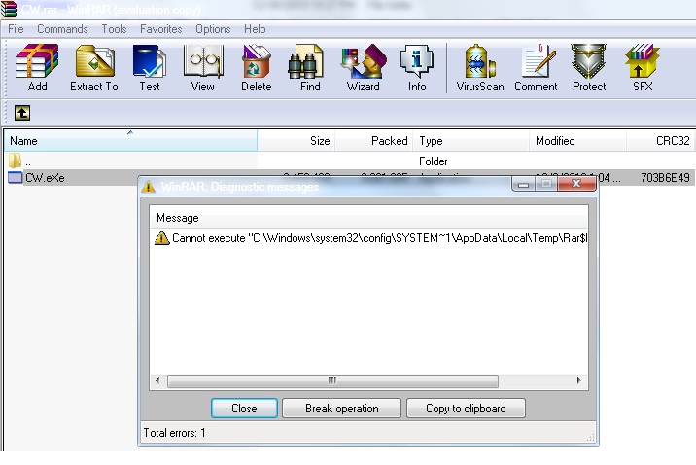Launch the Wizard tool

[x=364, y=68]
